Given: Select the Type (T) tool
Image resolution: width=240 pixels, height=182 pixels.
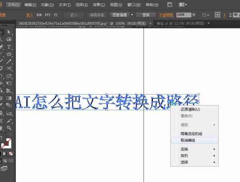Looking at the screenshot, I should coord(9,47).
